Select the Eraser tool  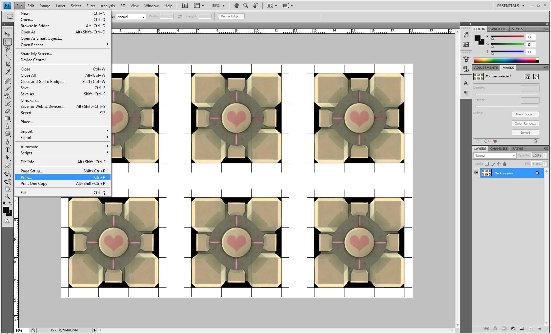tap(8, 111)
